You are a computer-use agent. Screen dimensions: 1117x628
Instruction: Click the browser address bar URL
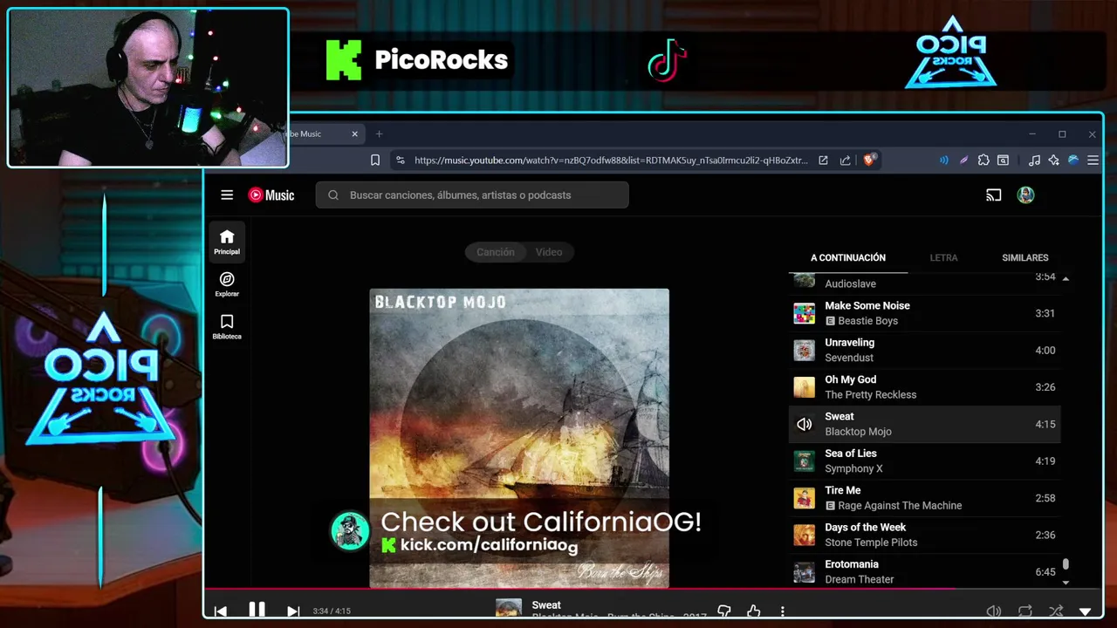pyautogui.click(x=611, y=160)
